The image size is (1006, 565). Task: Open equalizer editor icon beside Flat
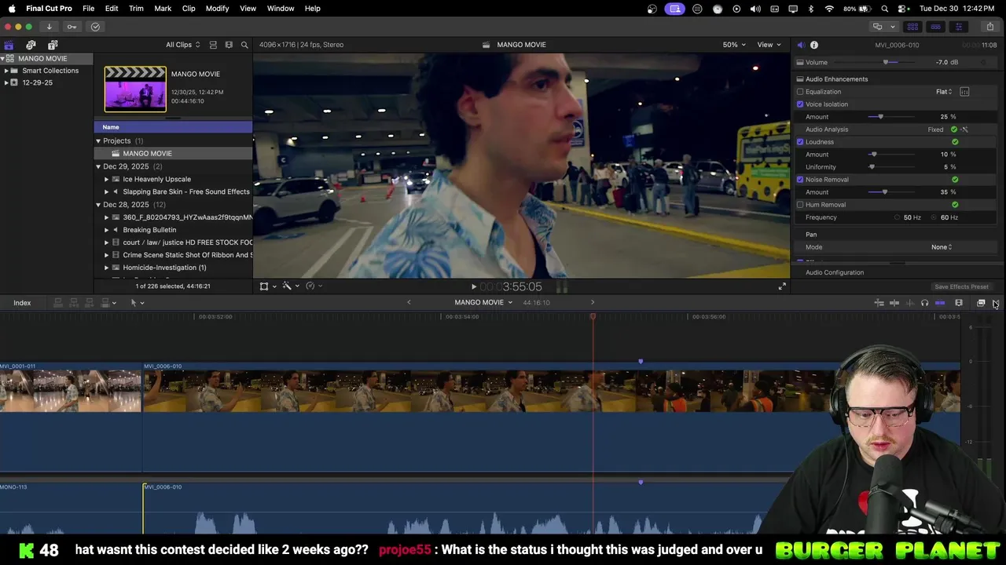964,92
